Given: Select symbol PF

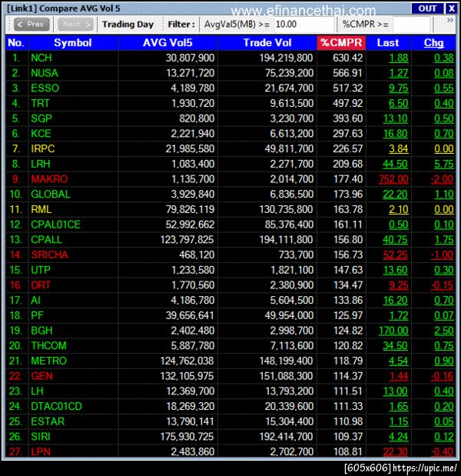Looking at the screenshot, I should pyautogui.click(x=37, y=315).
